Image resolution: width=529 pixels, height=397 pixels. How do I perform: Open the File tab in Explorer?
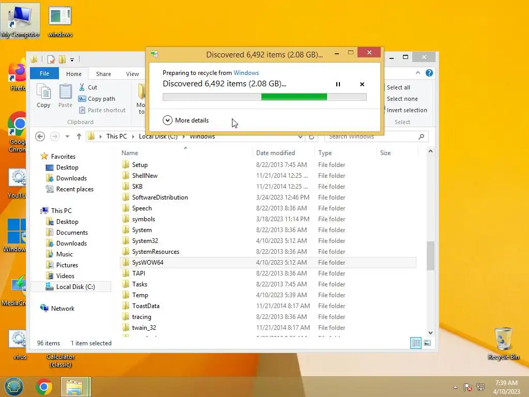44,73
